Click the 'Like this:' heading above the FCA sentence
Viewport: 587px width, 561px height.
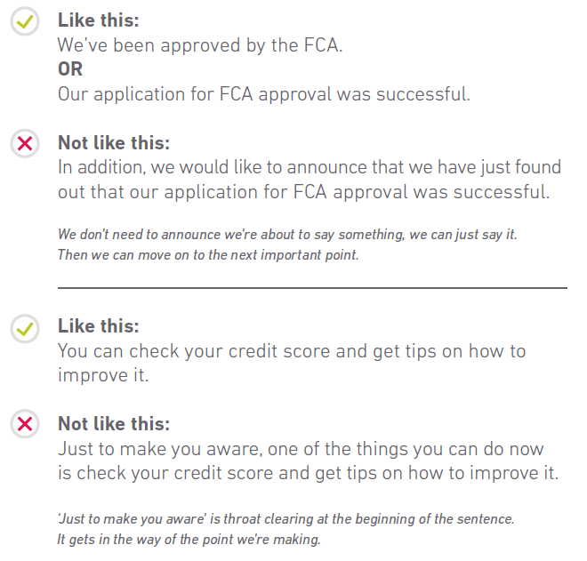(99, 20)
